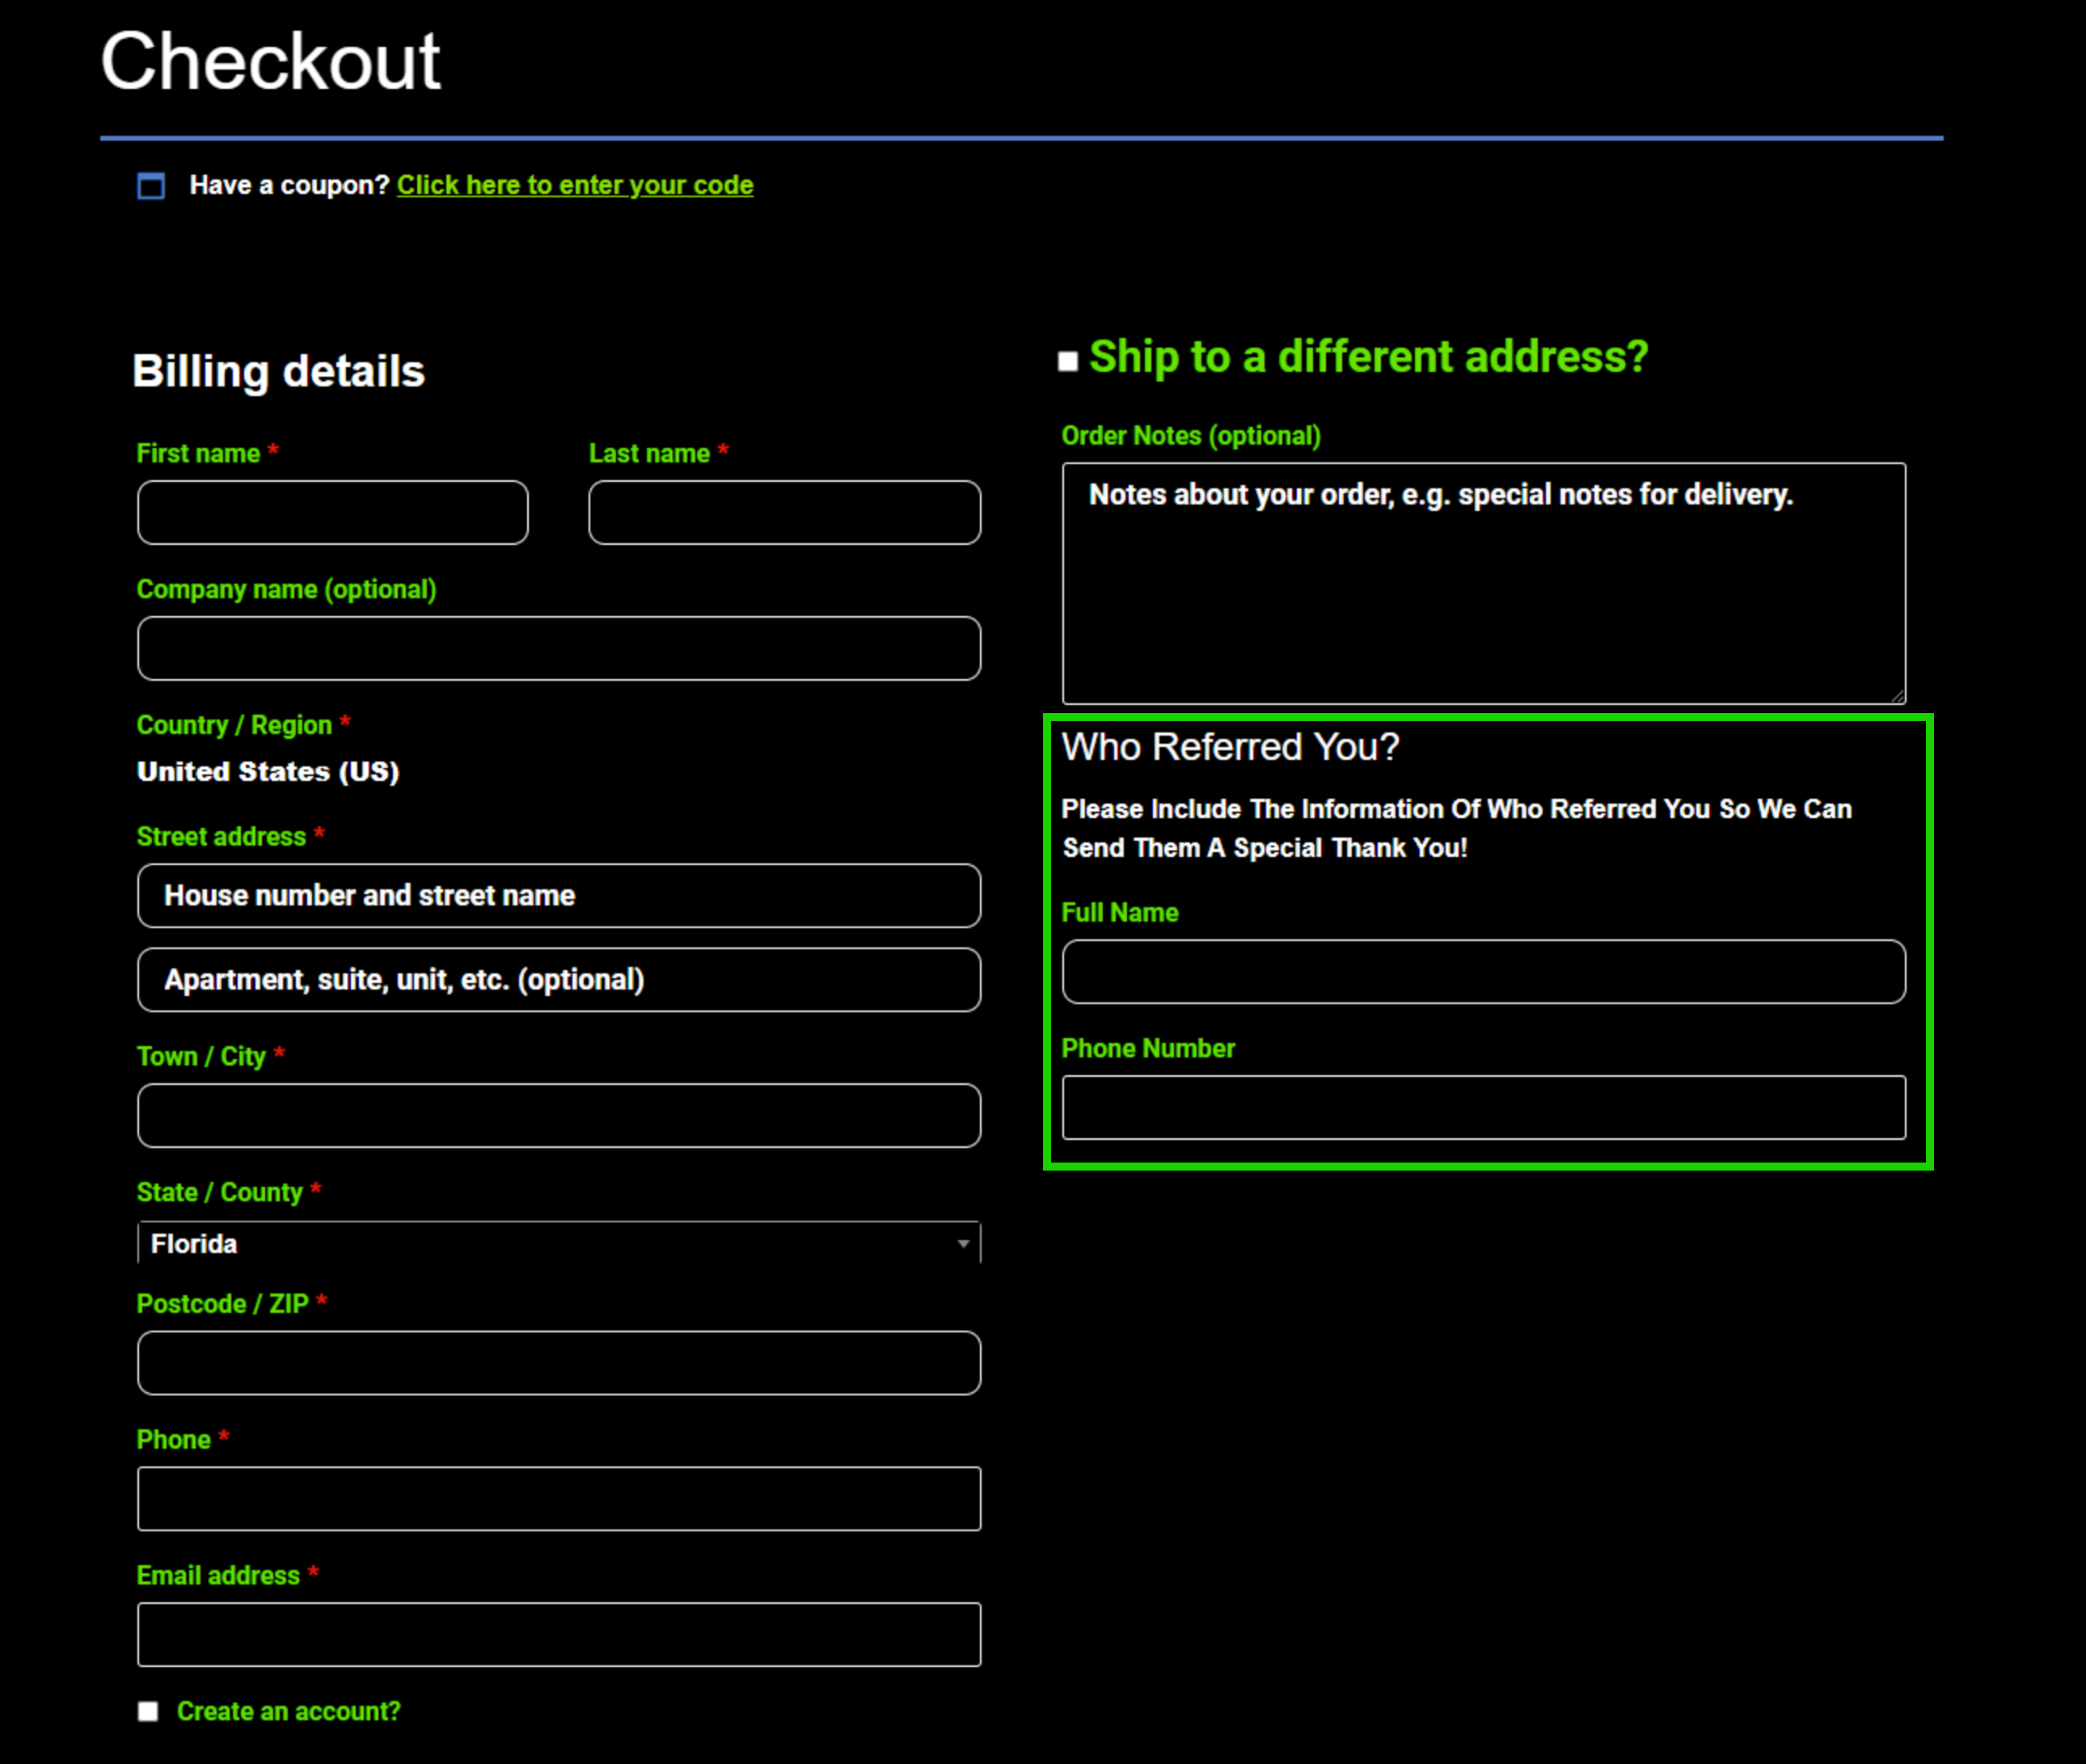Screen dimensions: 2086x1764
Task: Click the coupon window icon
Action: coord(151,186)
